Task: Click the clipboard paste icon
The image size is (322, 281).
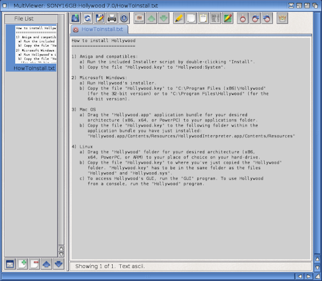Action: tap(203, 19)
